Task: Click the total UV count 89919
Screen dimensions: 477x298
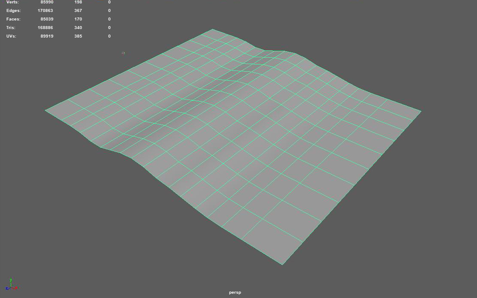Action: [x=47, y=36]
